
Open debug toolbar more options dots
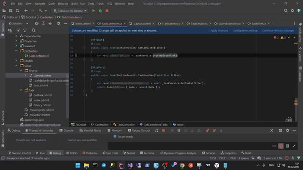click(x=221, y=130)
